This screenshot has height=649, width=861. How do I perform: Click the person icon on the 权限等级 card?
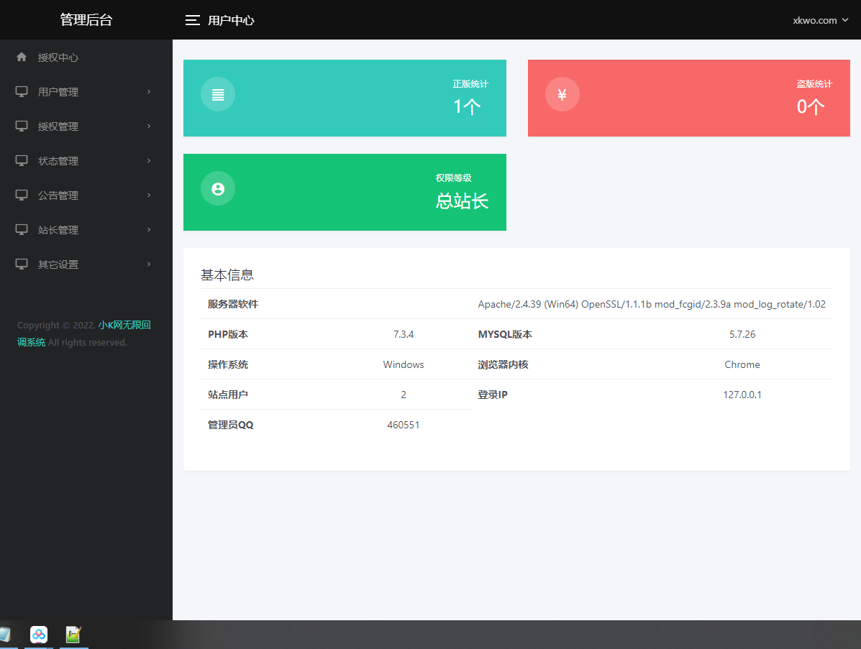click(217, 188)
